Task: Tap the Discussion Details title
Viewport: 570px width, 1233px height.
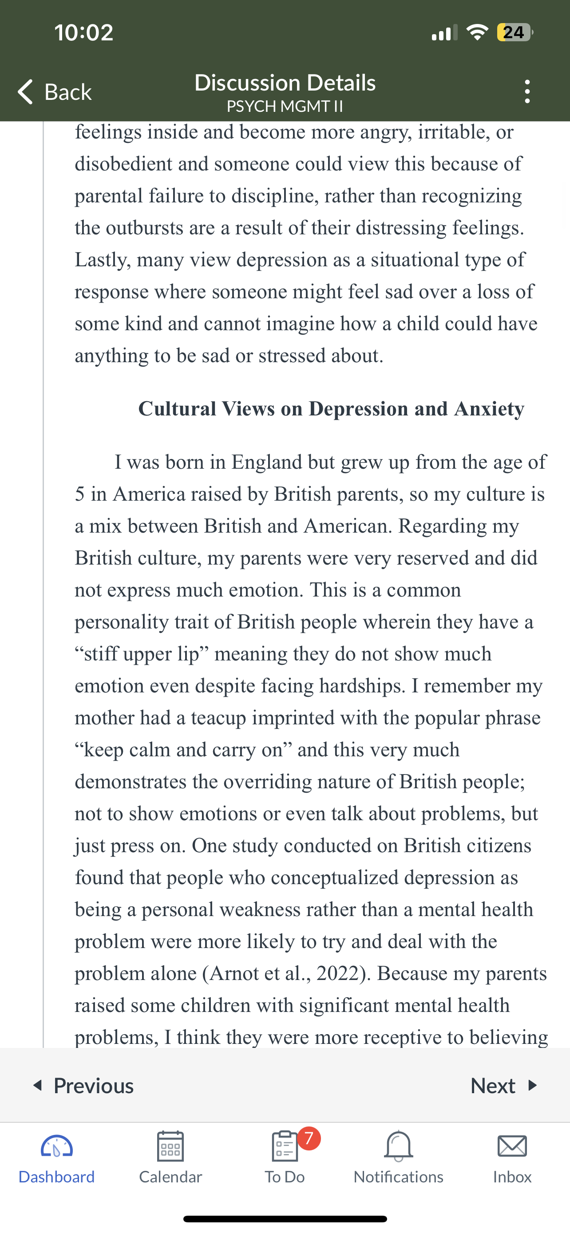Action: pyautogui.click(x=285, y=82)
